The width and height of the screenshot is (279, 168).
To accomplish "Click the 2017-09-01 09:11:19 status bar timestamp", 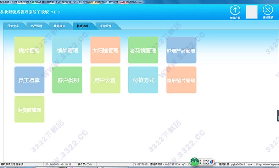I will coord(58,165).
